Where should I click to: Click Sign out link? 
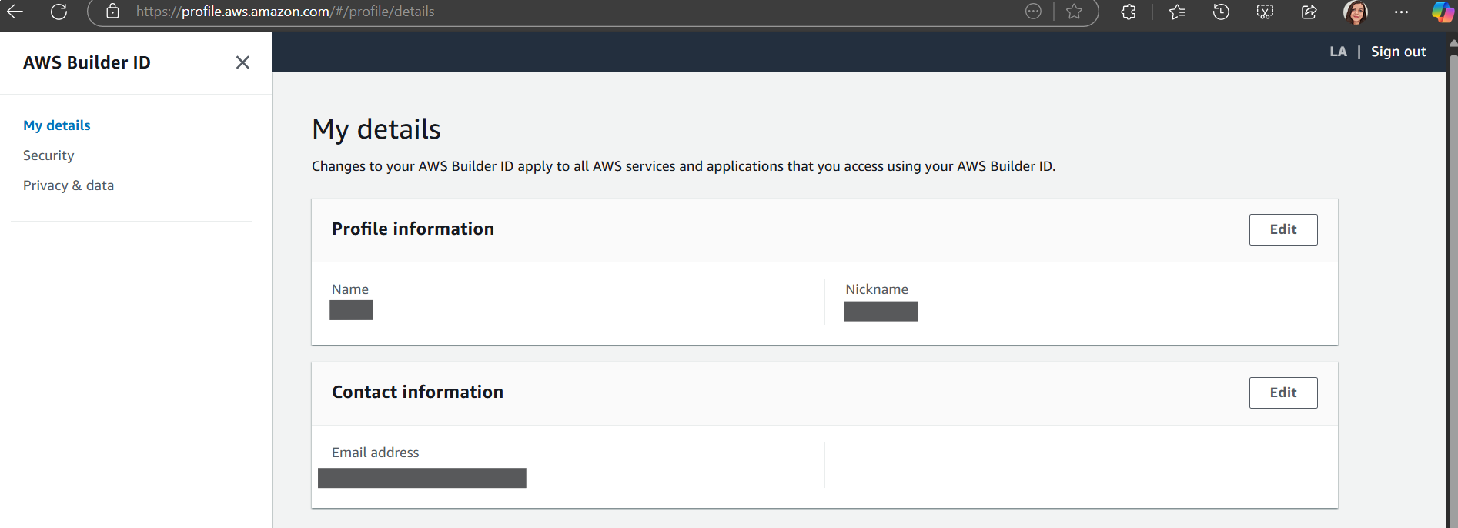(x=1399, y=52)
